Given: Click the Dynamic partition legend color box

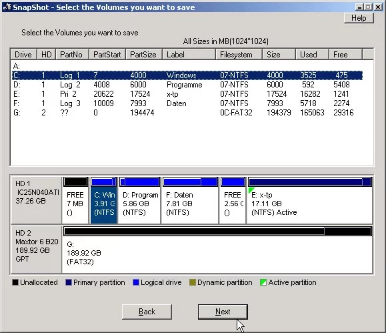Looking at the screenshot, I should tap(193, 282).
